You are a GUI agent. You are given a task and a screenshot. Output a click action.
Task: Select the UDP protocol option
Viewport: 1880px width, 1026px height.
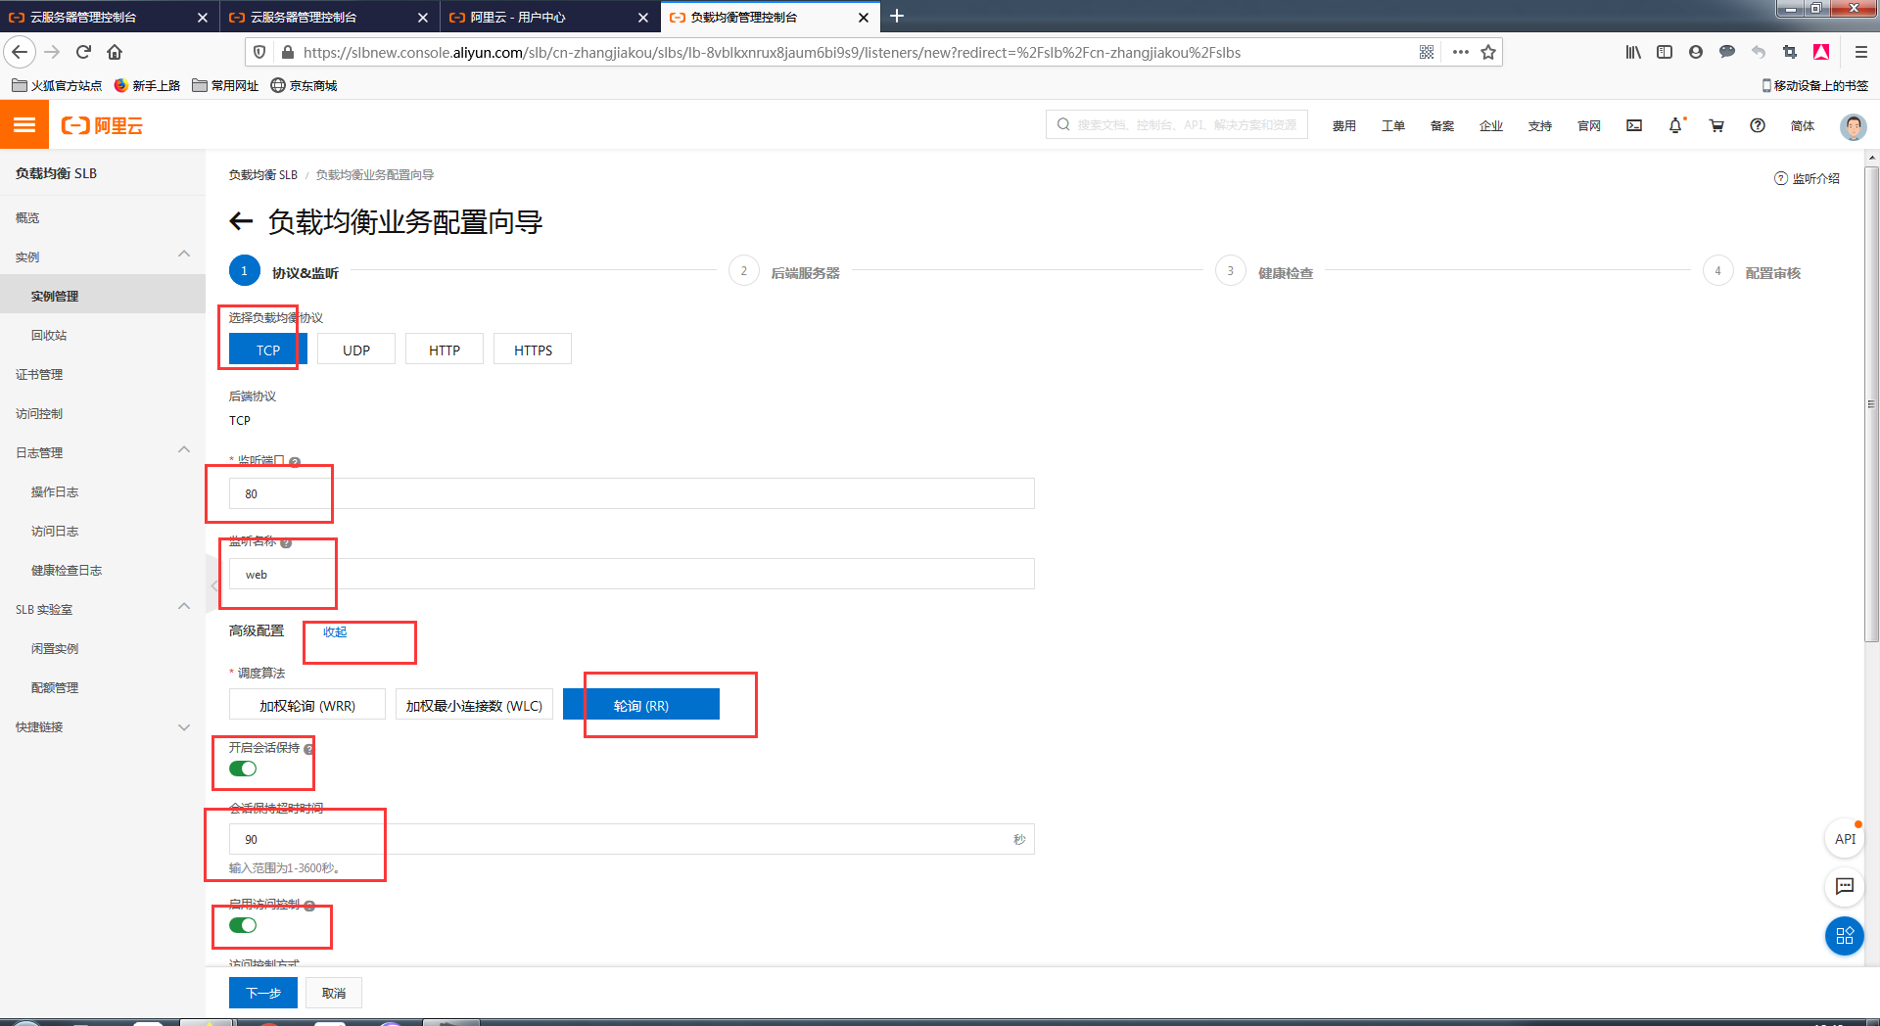tap(355, 349)
